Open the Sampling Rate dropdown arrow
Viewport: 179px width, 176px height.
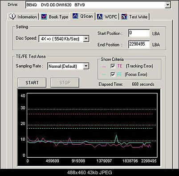(x=86, y=66)
